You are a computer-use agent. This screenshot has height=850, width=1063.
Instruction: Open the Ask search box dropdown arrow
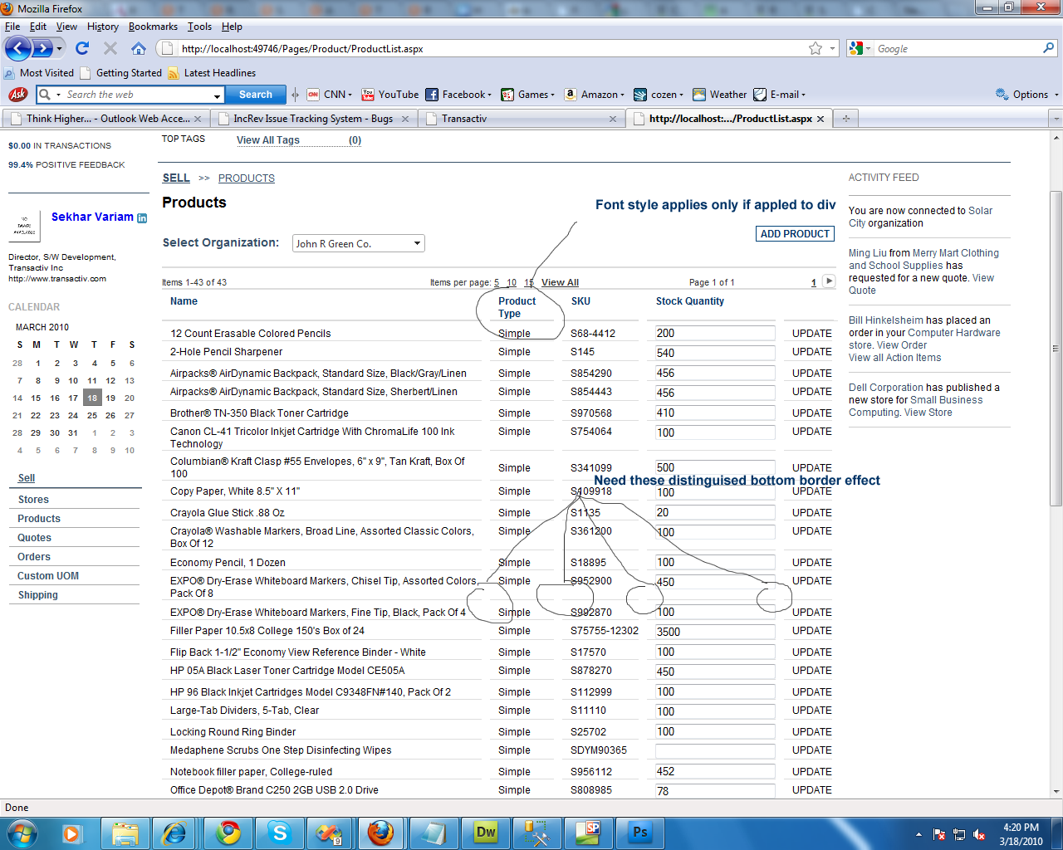pos(218,95)
